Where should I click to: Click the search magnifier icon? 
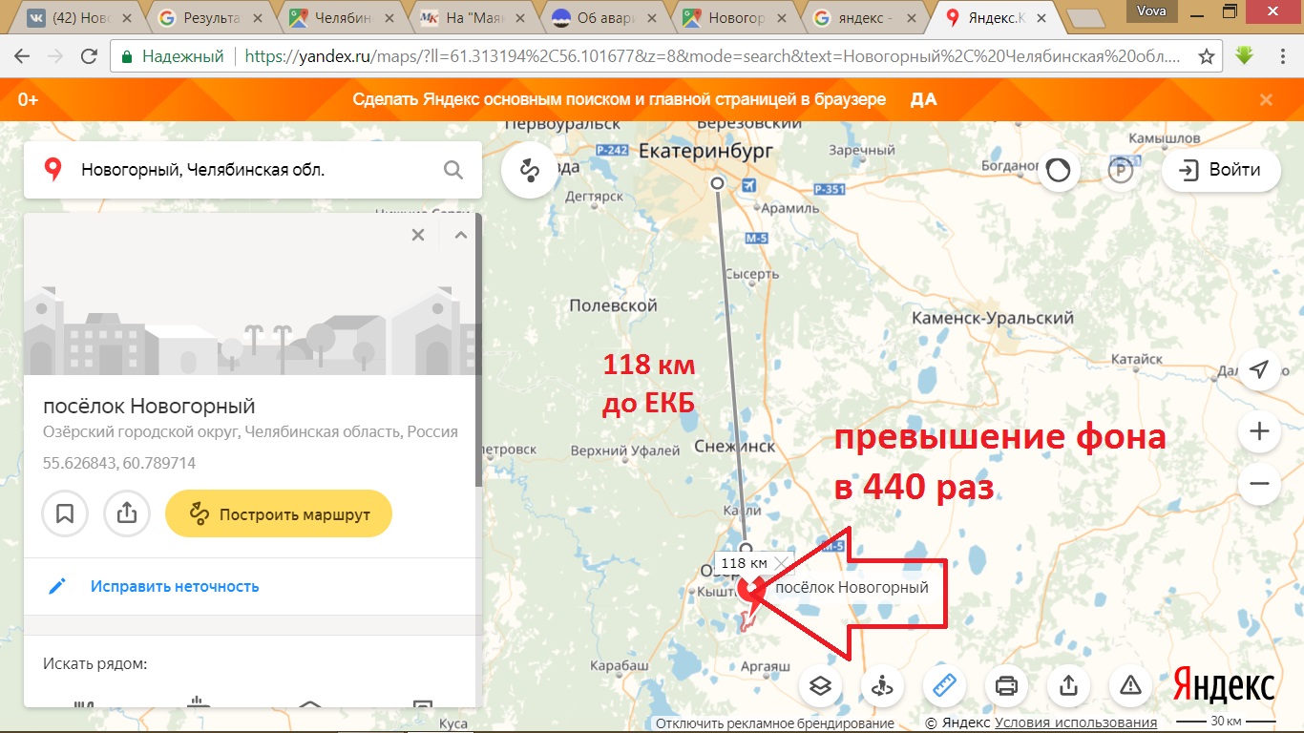[452, 171]
